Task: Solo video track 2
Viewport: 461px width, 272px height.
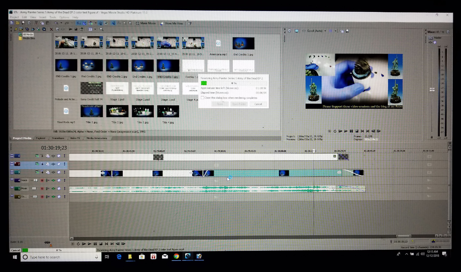Action: pyautogui.click(x=65, y=164)
